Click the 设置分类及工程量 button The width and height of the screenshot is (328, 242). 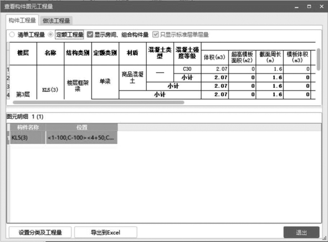click(40, 233)
